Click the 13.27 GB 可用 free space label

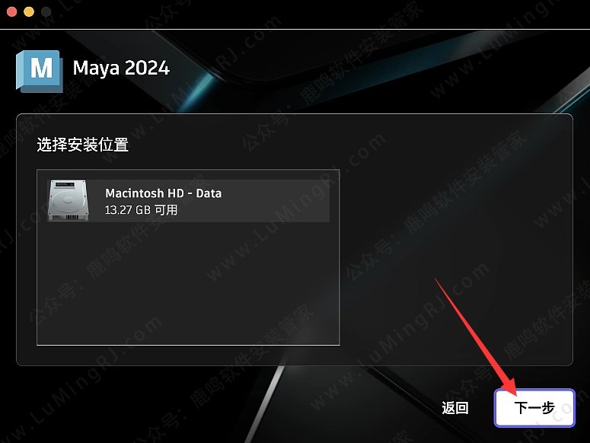[141, 210]
